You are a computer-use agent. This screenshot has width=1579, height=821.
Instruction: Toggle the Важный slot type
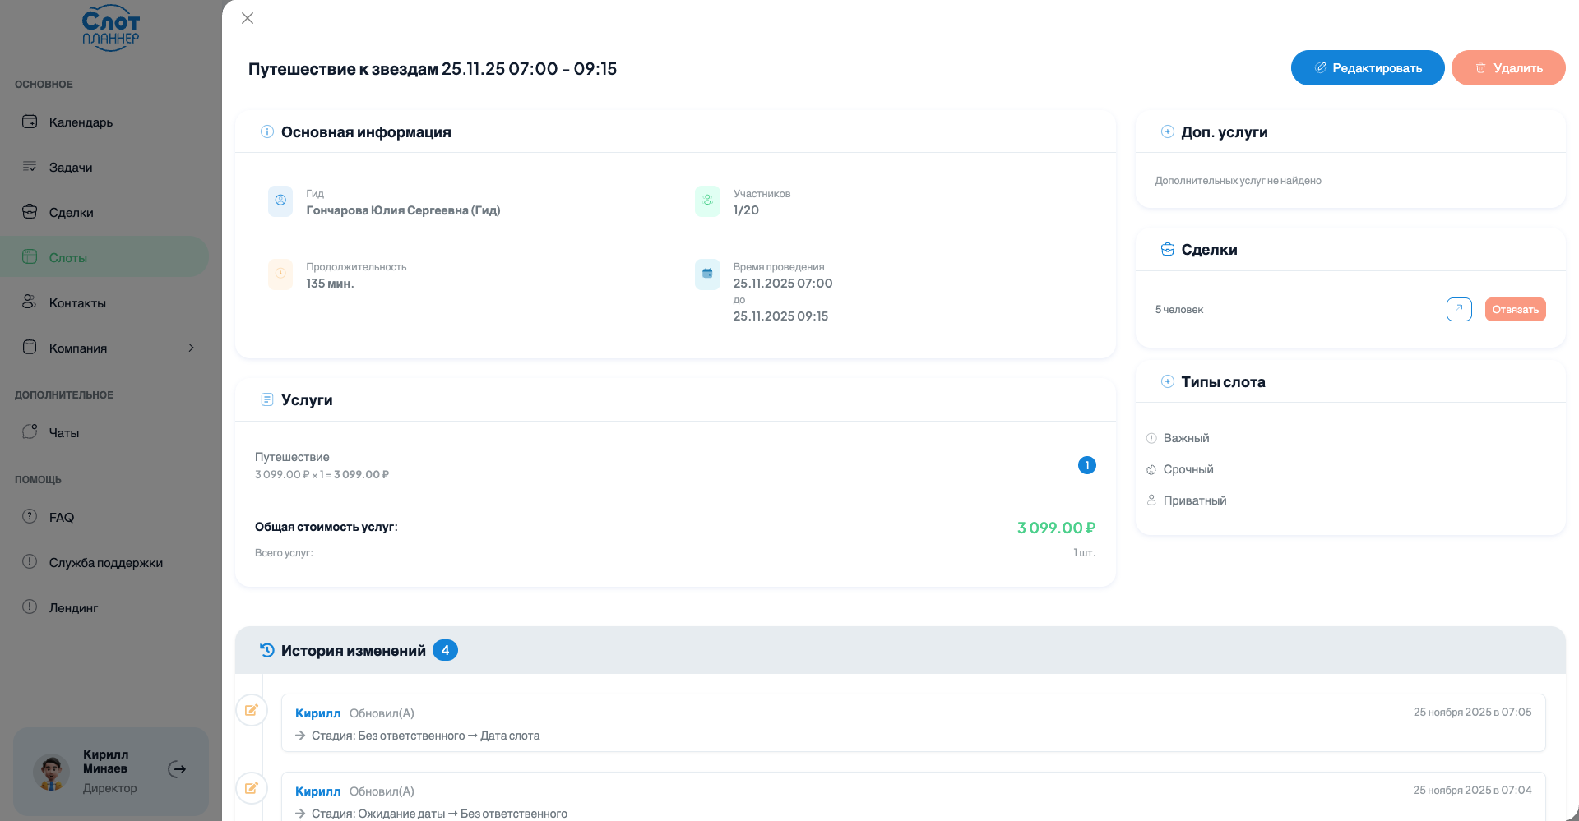click(1185, 438)
